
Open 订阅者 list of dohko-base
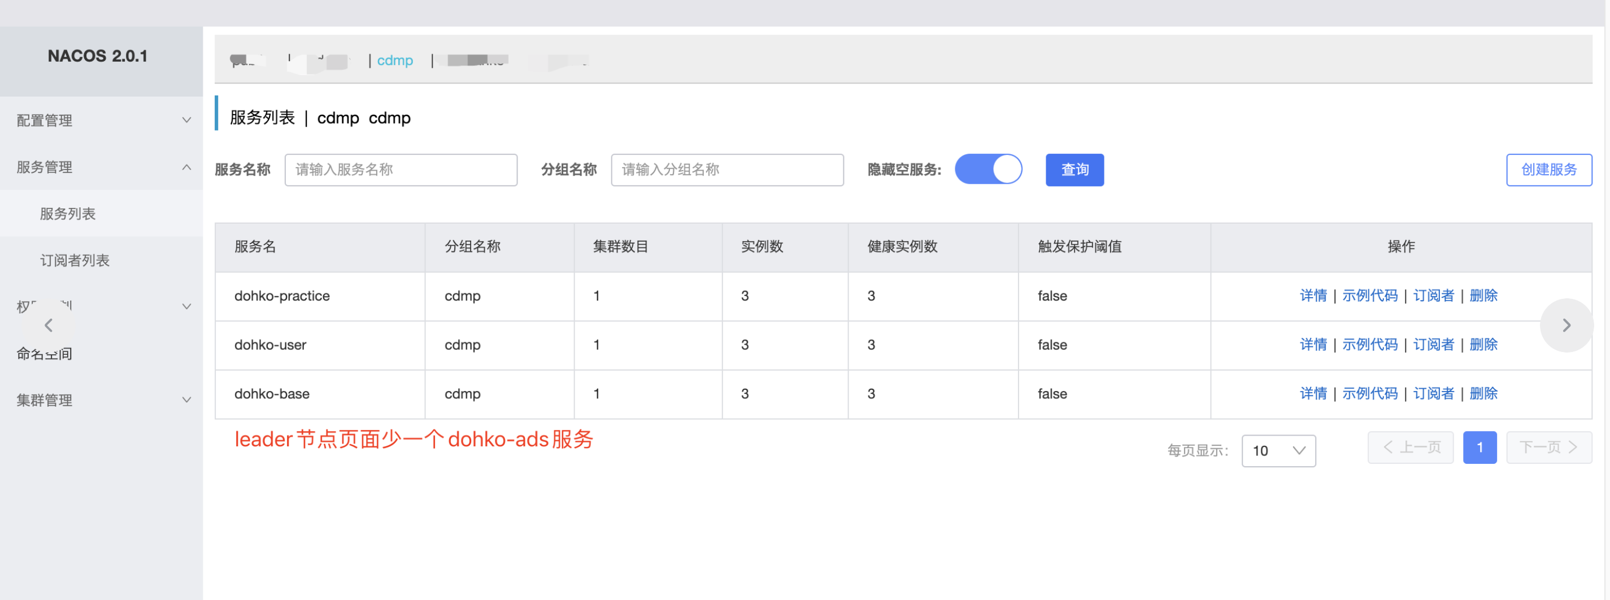click(x=1434, y=394)
